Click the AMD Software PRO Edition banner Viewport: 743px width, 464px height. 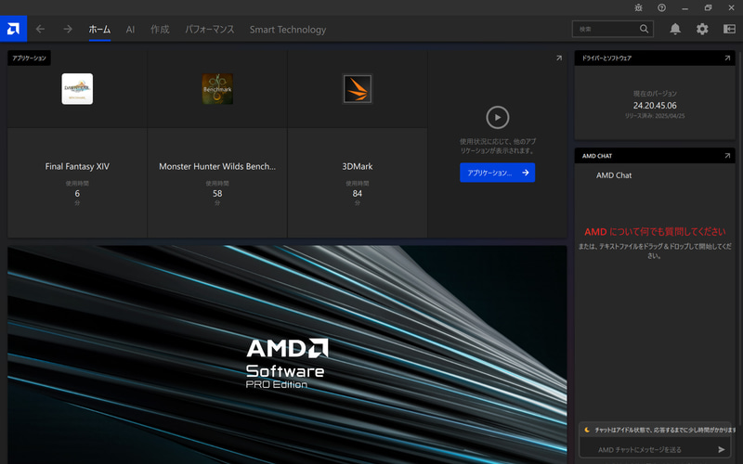click(287, 354)
